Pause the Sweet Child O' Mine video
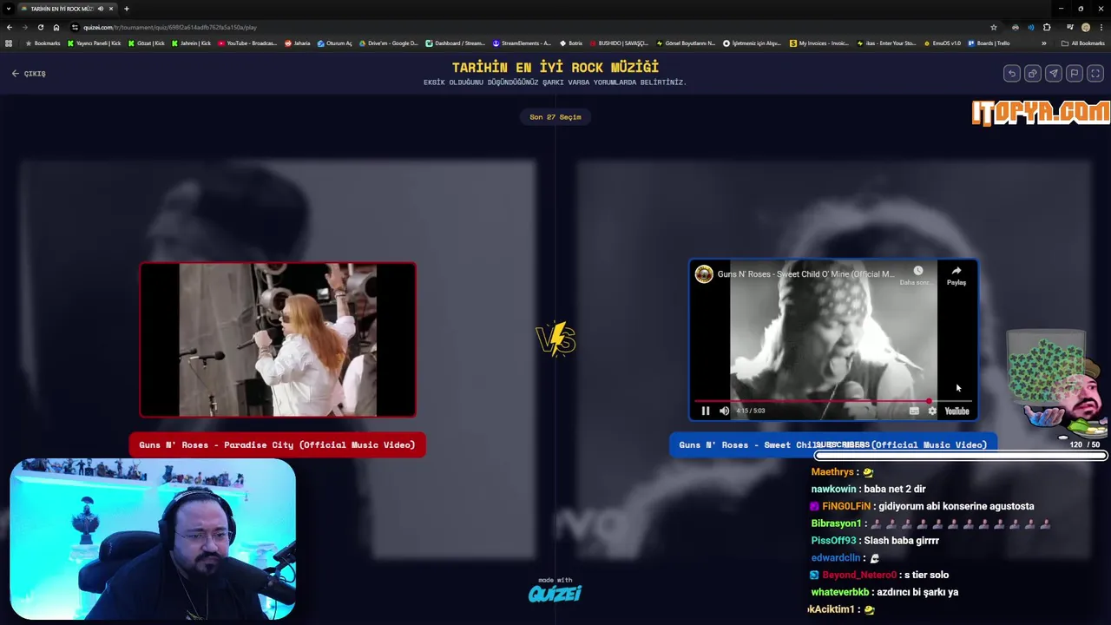 click(706, 411)
